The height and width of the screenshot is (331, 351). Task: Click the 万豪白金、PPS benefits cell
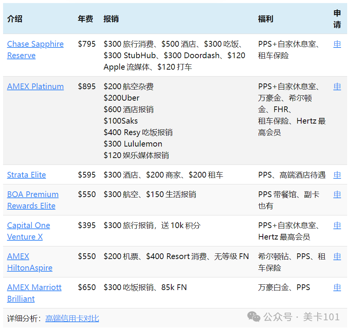click(x=284, y=287)
